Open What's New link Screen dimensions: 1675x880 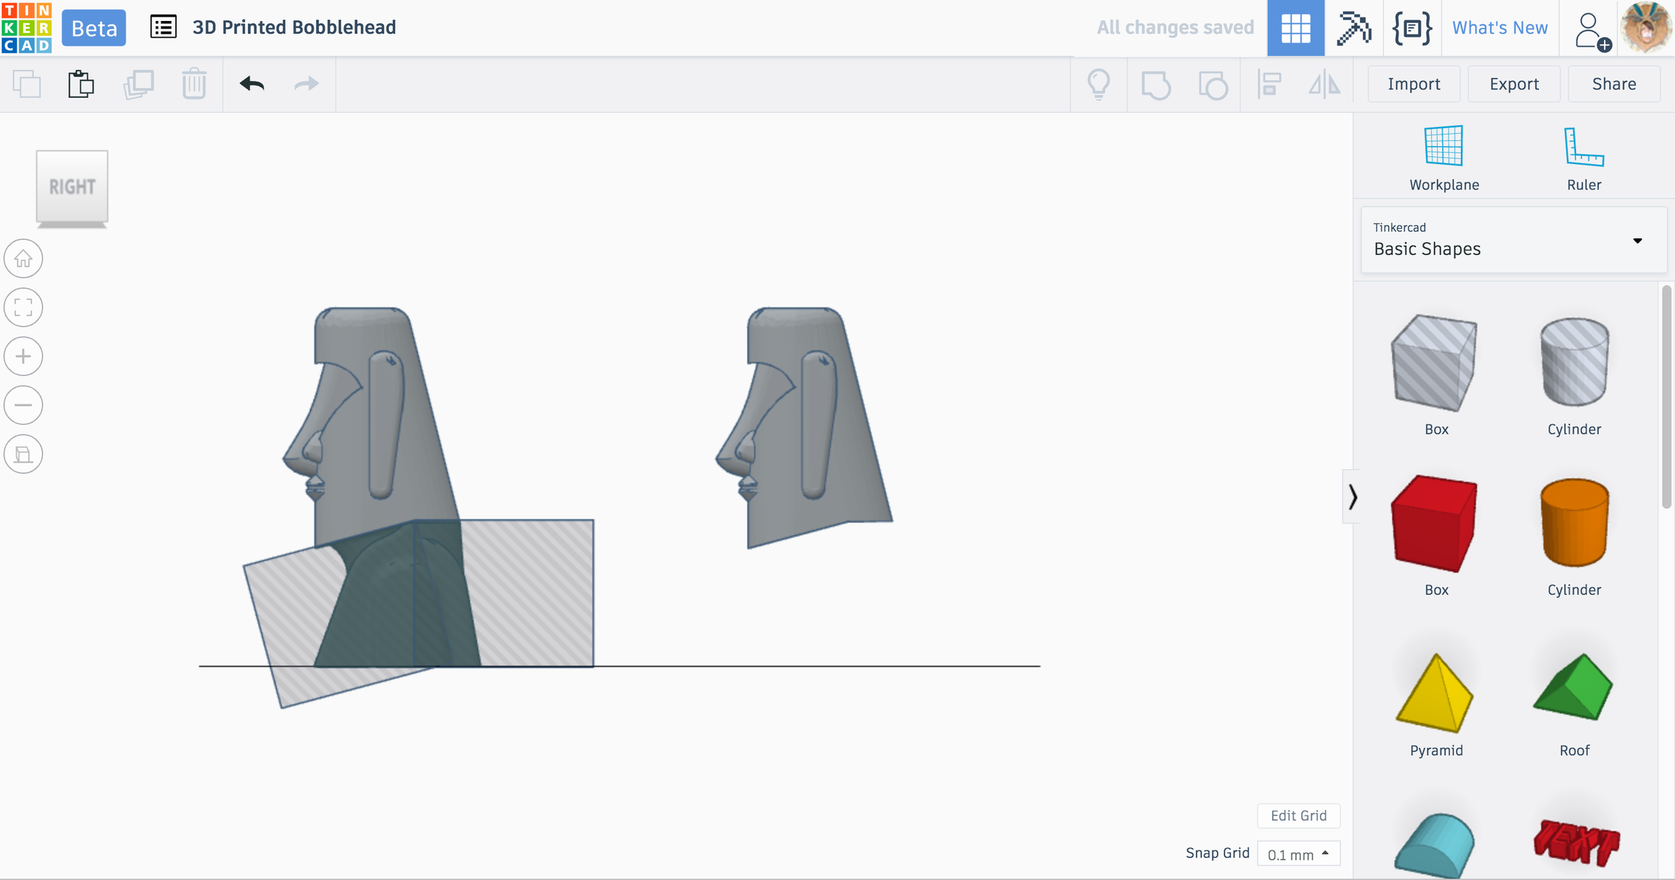pyautogui.click(x=1500, y=28)
